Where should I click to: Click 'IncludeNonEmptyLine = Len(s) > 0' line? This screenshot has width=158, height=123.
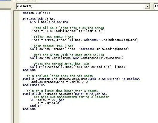click(59, 82)
